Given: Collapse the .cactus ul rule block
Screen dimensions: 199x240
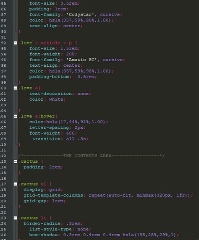Looking at the screenshot, I should coord(15,184).
